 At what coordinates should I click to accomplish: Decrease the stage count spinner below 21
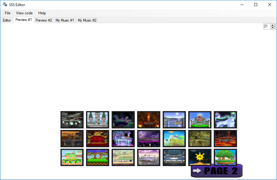coord(272,28)
